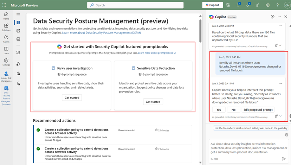Screen dimensions: 291x165
Task: Open the document lock icon in subnav
Action: [18, 64]
